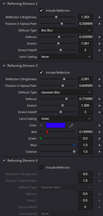The width and height of the screenshot is (103, 216).
Task: Click keyframe diamond for Element 3 Stretch Falloff
Action: click(99, 112)
